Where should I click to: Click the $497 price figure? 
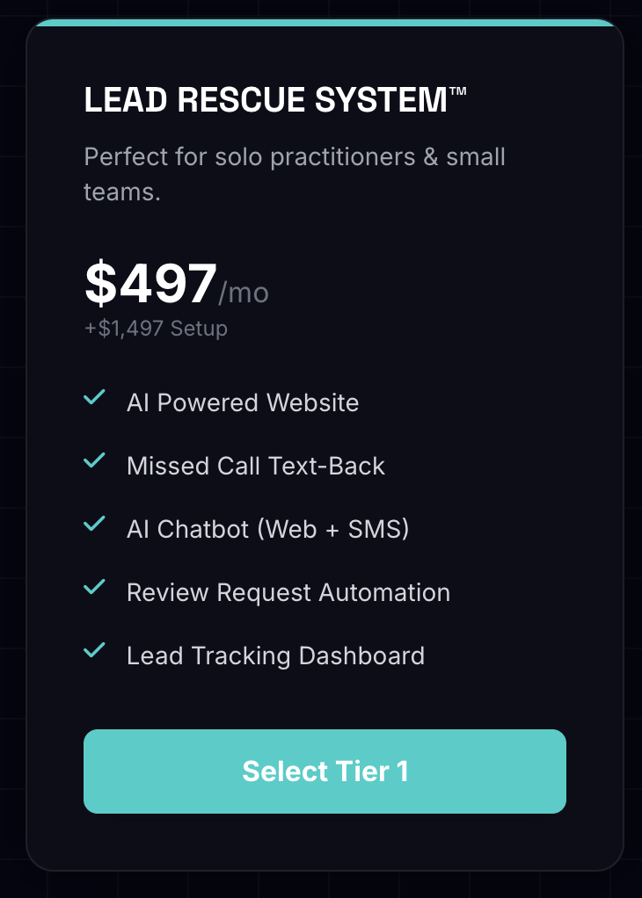point(150,284)
